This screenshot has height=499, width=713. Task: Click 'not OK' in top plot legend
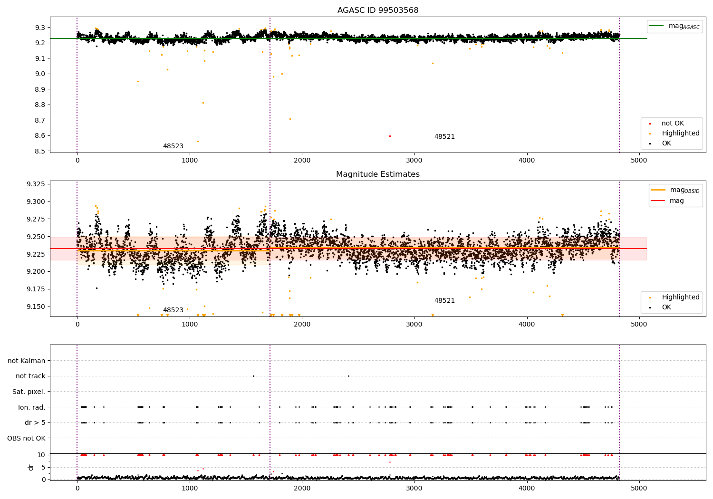click(672, 124)
